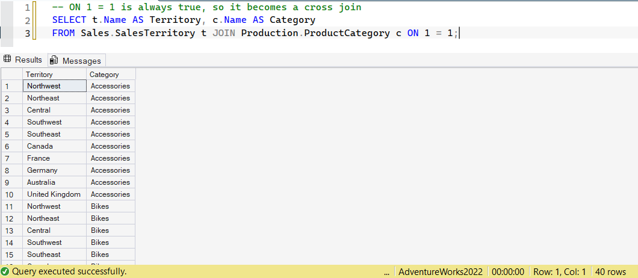The height and width of the screenshot is (278, 638).
Task: Select the Northwest cell paired with Bikes
Action: pos(55,206)
